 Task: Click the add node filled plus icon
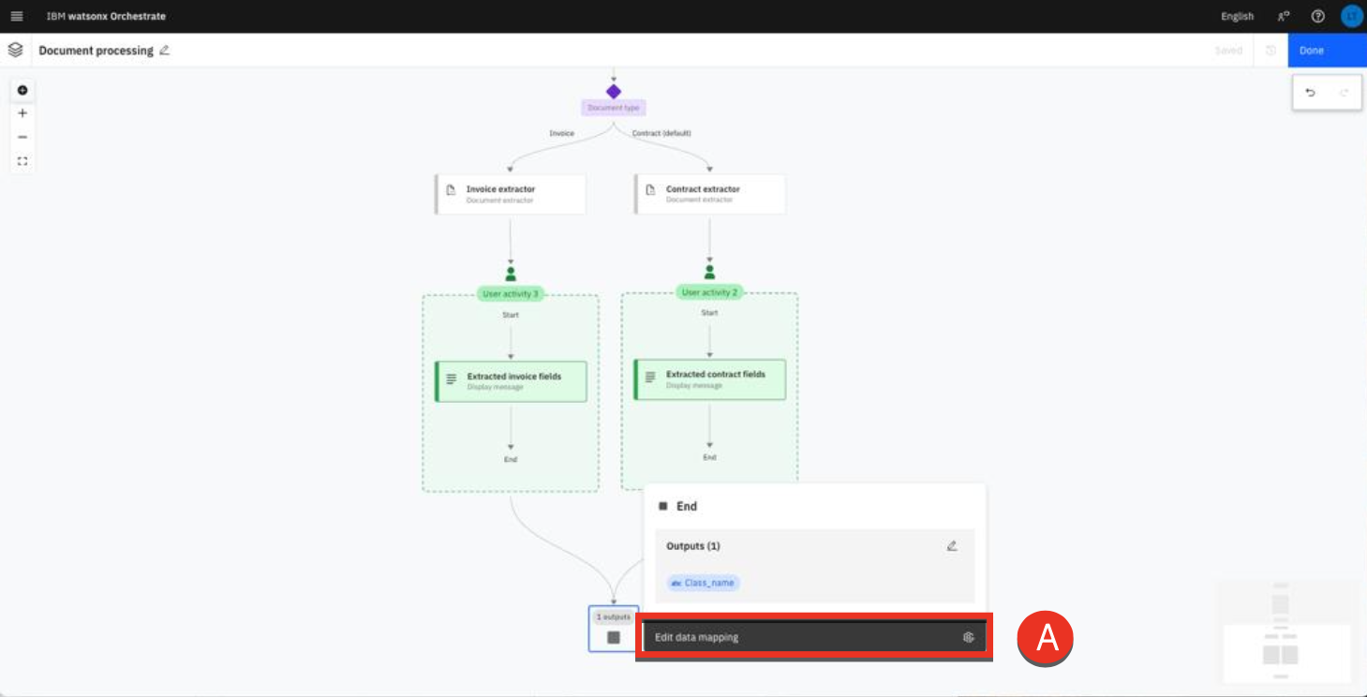[22, 90]
